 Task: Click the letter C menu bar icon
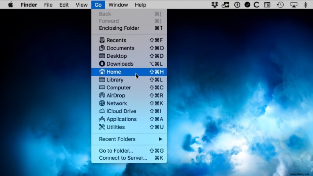click(256, 5)
